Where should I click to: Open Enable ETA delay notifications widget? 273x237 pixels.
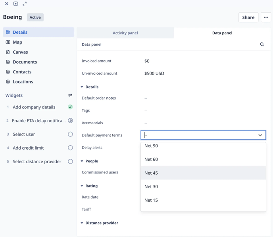click(39, 121)
